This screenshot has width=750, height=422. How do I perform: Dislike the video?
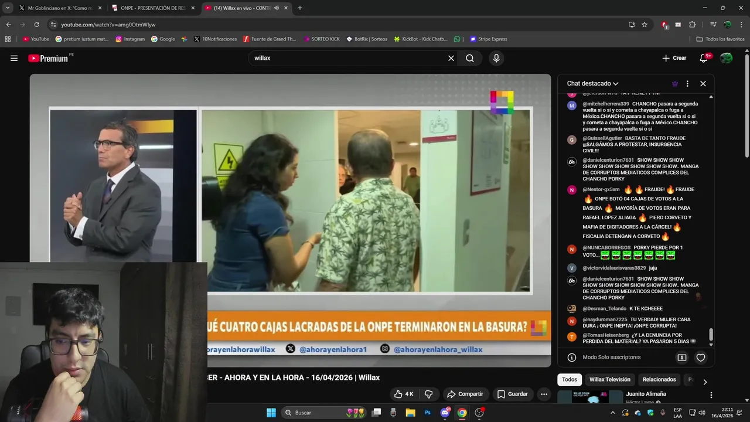click(428, 394)
